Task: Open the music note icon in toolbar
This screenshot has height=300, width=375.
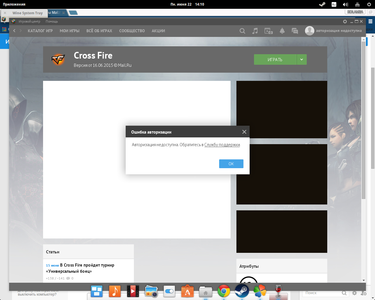Action: (x=255, y=31)
